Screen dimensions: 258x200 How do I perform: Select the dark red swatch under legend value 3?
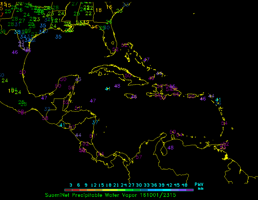pos(68,190)
